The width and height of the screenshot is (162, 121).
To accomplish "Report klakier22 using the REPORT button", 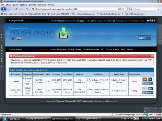I will click(x=147, y=93).
